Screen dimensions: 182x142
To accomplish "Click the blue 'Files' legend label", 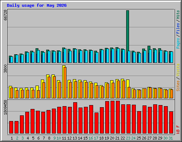I will pos(178,28).
